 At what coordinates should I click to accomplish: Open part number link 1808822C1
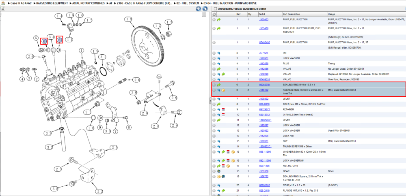(265, 147)
